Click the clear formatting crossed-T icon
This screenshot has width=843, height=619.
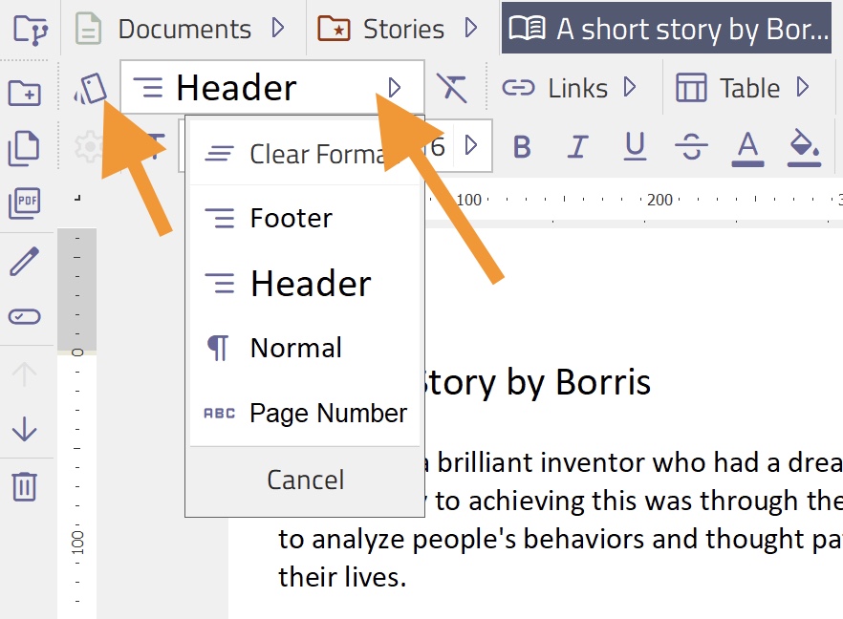(x=451, y=88)
